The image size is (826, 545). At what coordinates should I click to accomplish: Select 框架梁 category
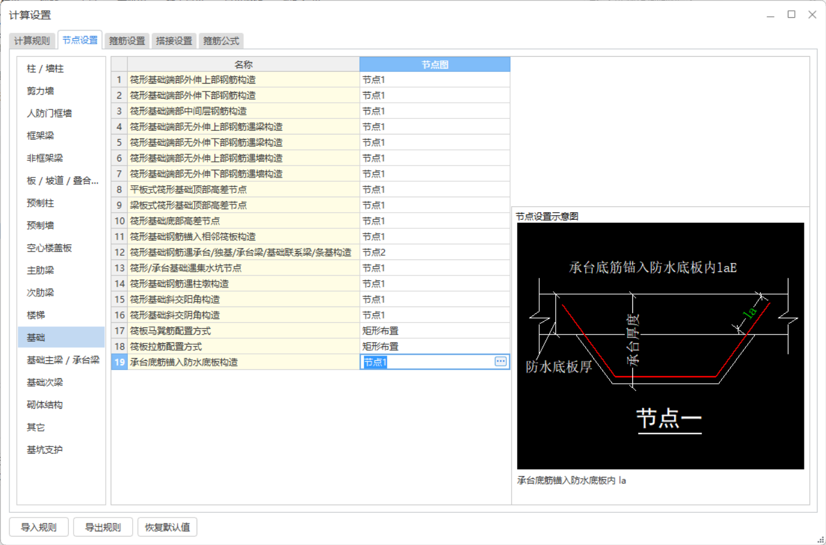[61, 136]
